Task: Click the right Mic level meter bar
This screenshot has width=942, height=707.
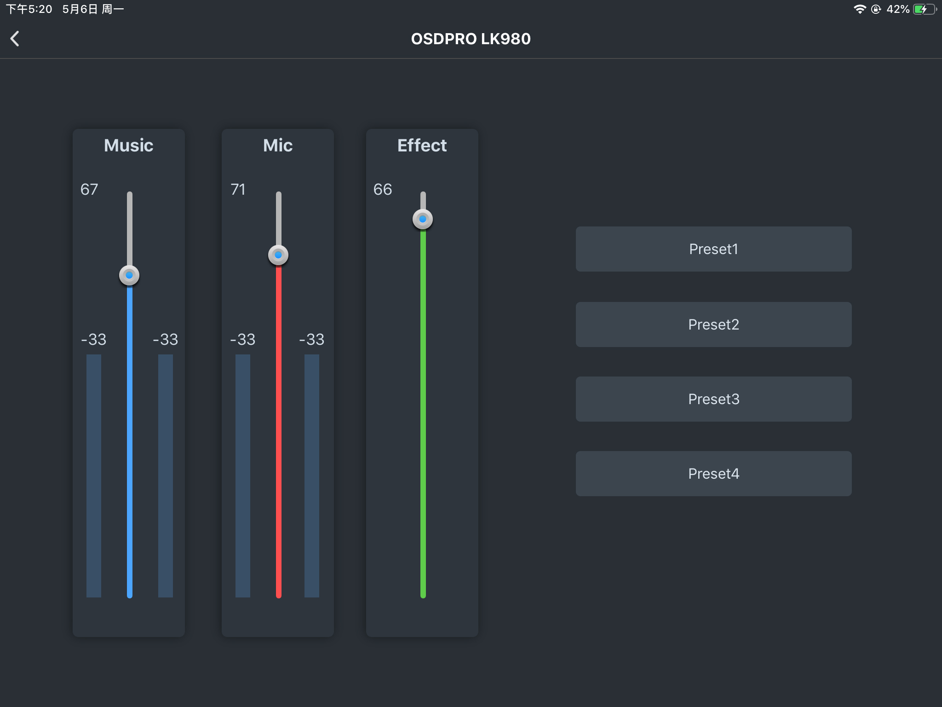Action: coord(312,476)
